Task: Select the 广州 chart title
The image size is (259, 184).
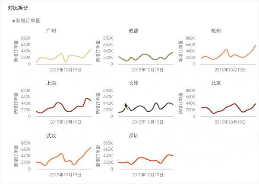Action: (51, 31)
